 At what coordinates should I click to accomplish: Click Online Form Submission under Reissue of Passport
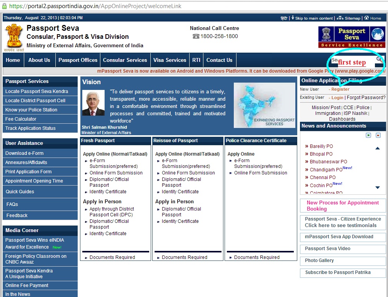pos(188,173)
